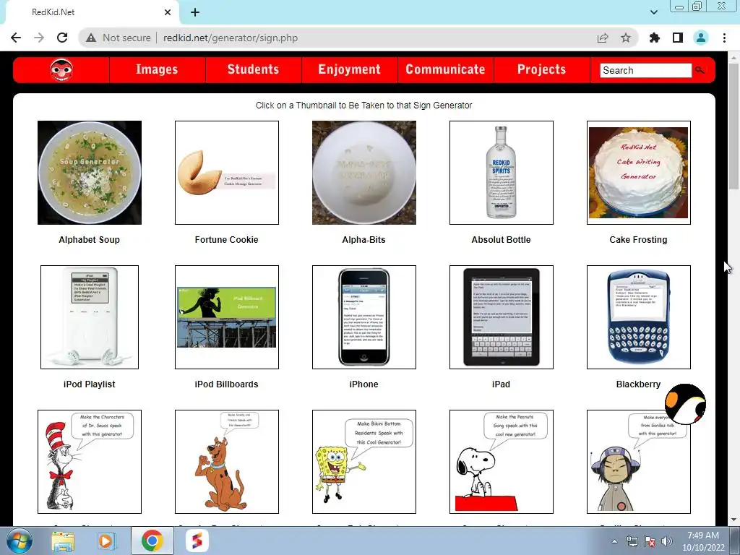
Task: Focus the site Search field
Action: (x=645, y=70)
